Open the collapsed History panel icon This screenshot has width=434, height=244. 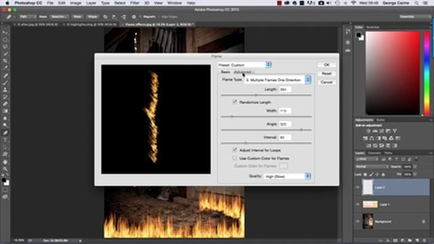[348, 32]
